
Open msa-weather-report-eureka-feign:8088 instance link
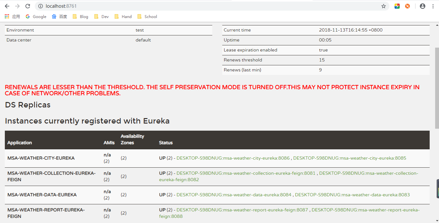click(289, 213)
